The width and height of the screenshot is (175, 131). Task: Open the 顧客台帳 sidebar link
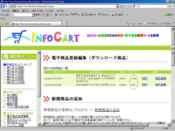coord(12,104)
